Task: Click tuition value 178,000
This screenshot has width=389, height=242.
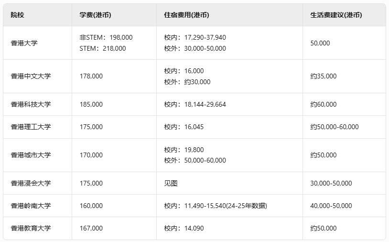Action: [91, 76]
